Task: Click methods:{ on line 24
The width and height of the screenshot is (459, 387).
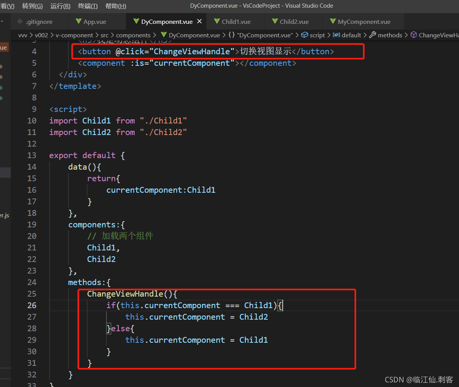Action: click(89, 282)
